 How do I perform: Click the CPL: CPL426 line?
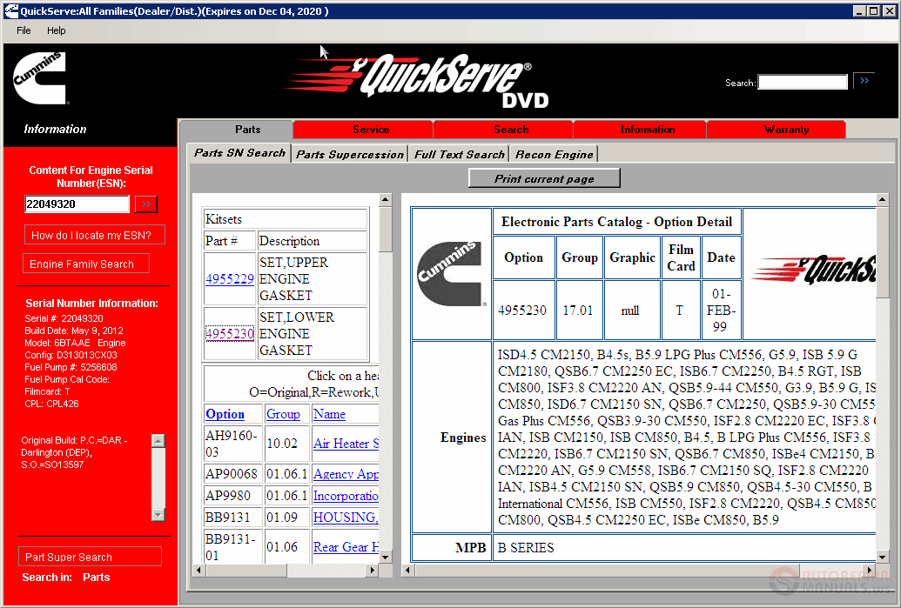pyautogui.click(x=51, y=404)
